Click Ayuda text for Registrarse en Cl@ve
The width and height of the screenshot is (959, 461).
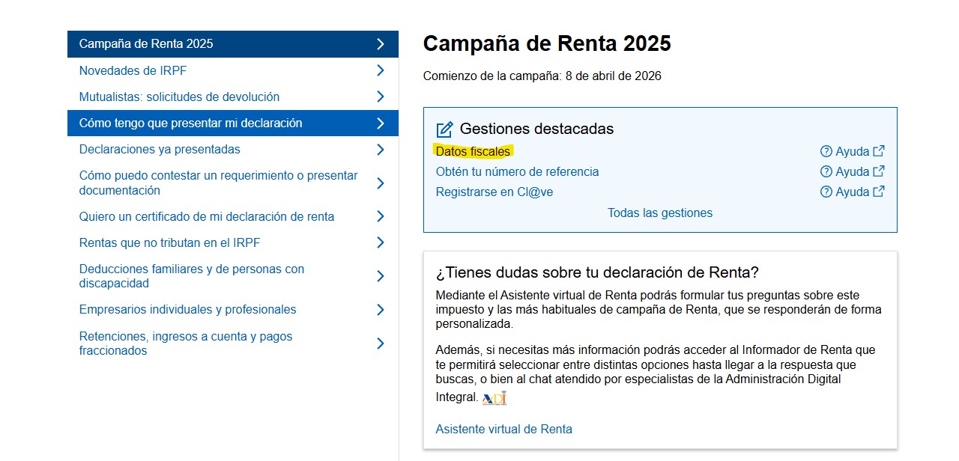click(853, 192)
